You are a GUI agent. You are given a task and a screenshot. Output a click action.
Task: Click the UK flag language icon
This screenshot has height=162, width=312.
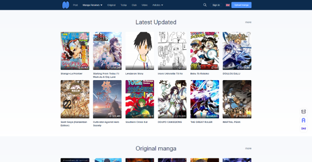[x=228, y=5]
